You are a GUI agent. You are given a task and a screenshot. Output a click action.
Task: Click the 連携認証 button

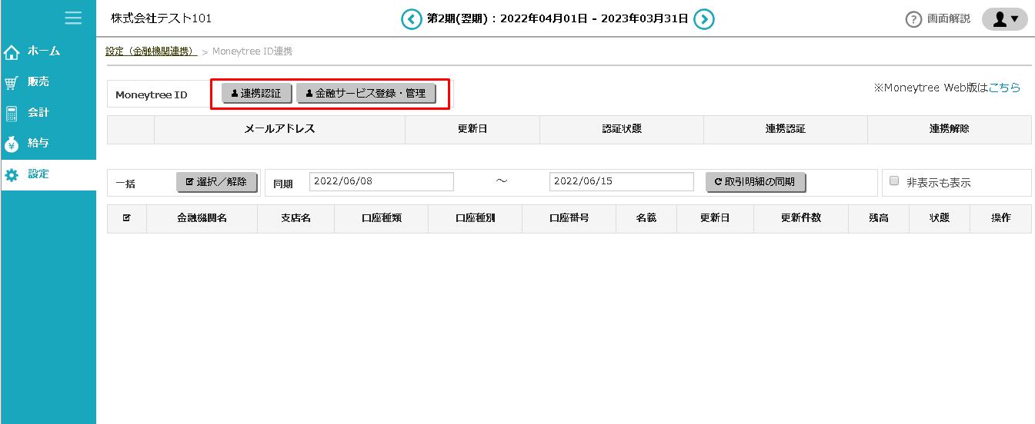[x=256, y=93]
